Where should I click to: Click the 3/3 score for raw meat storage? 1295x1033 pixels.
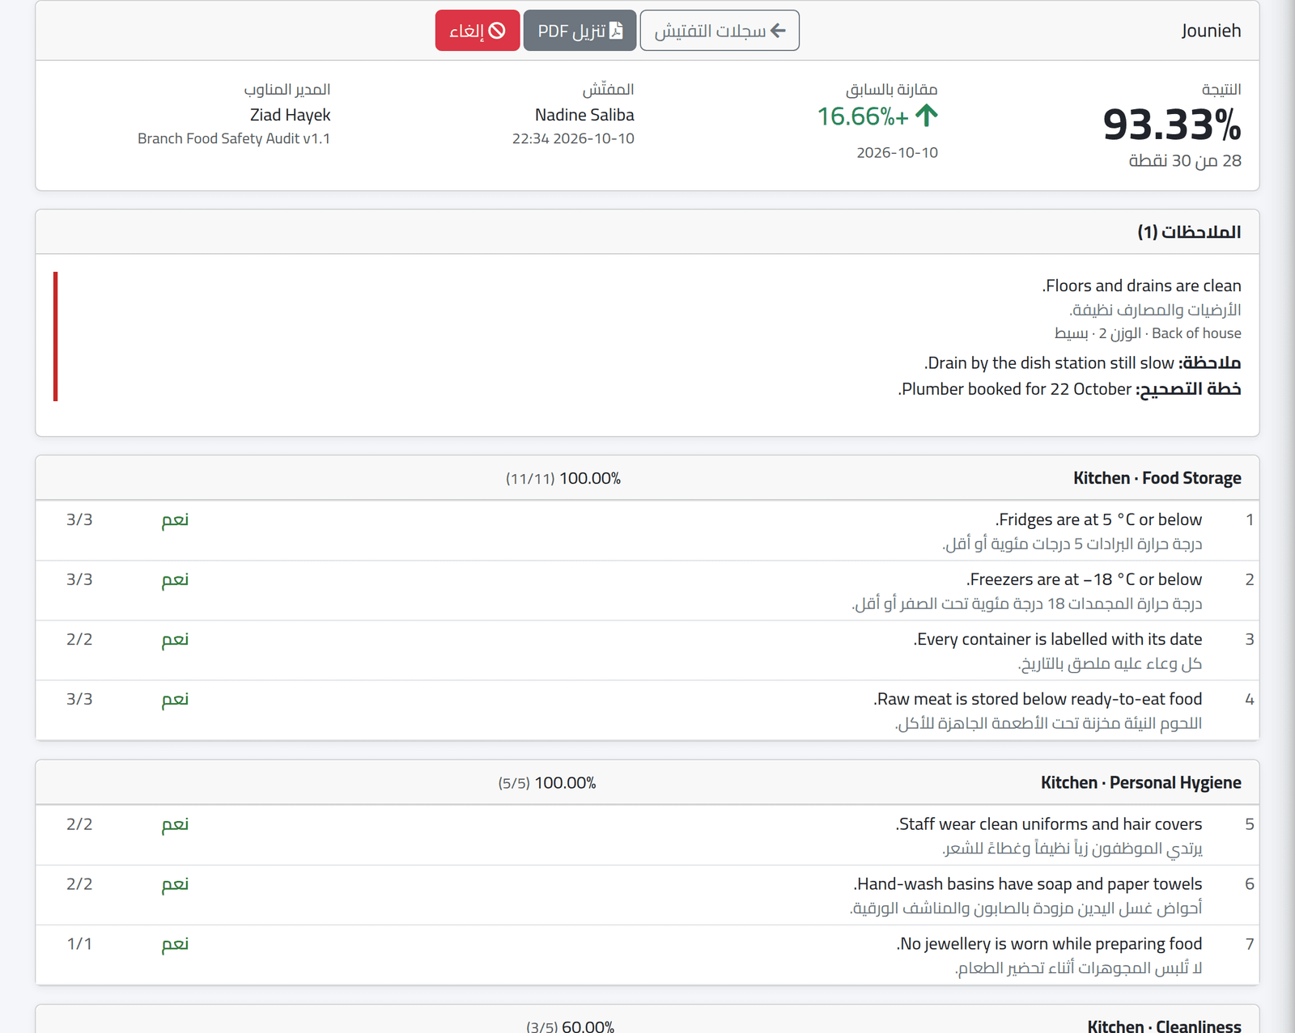click(x=79, y=699)
